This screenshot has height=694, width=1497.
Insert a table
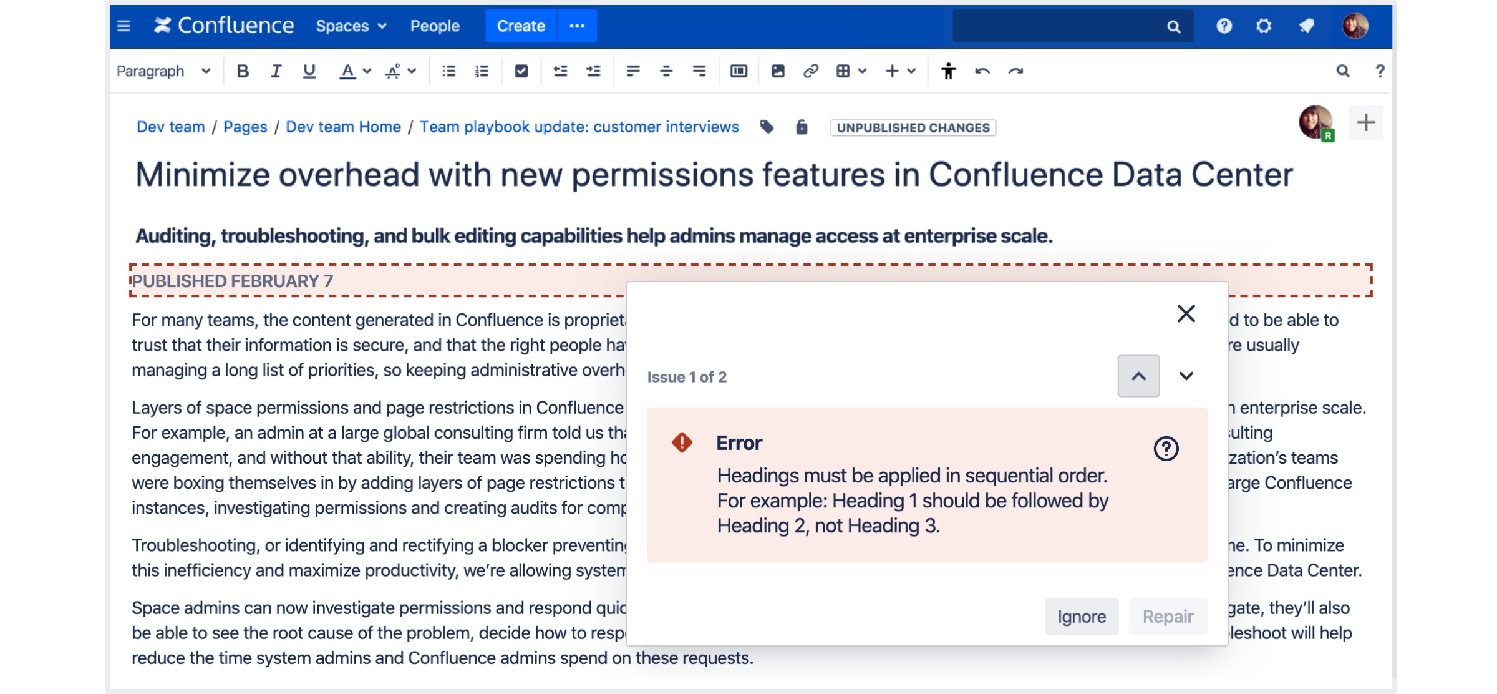click(x=843, y=71)
